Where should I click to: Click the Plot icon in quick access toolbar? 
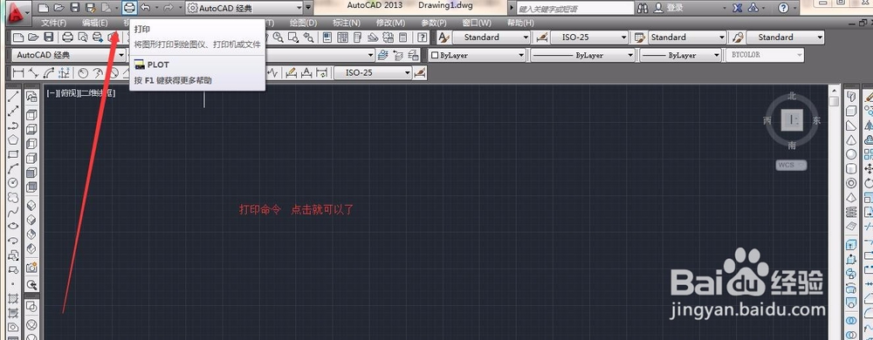(x=129, y=8)
